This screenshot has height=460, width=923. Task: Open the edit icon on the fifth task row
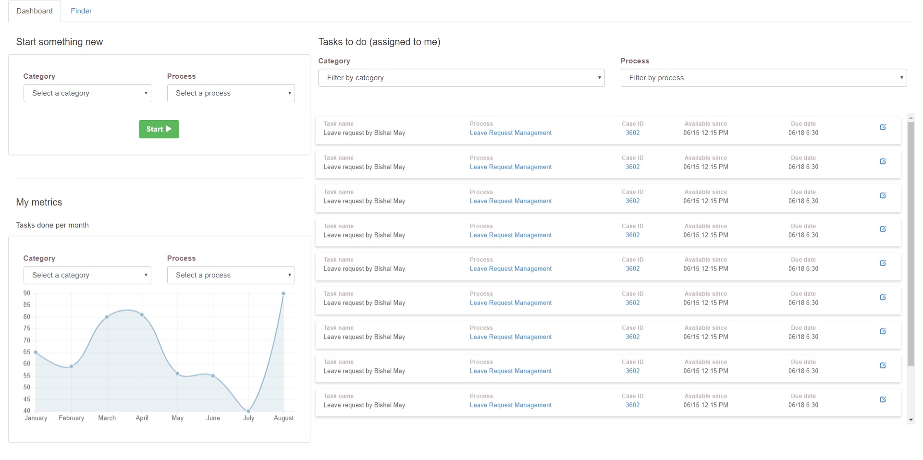883,263
